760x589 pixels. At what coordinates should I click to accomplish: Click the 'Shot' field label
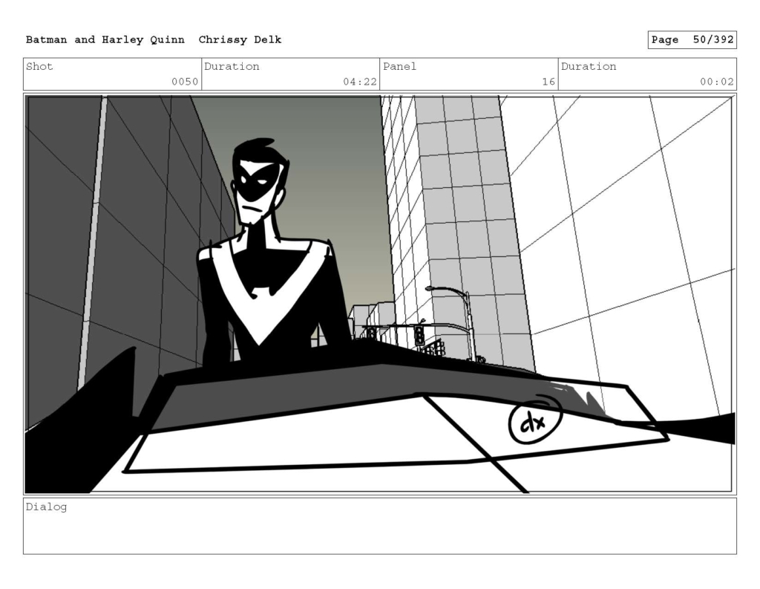[x=39, y=66]
